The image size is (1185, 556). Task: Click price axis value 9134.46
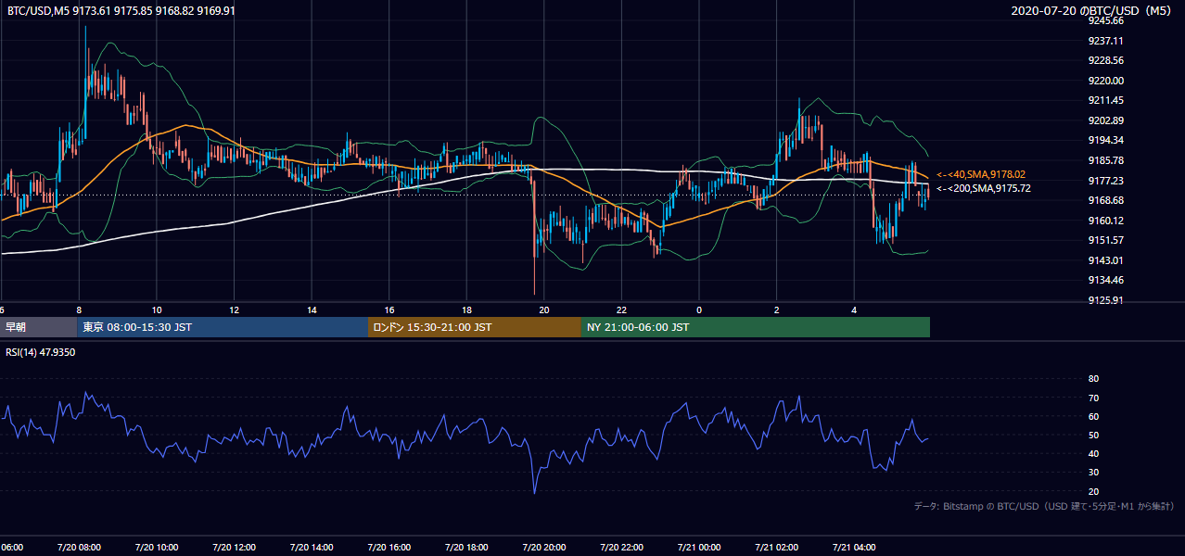[x=1106, y=280]
